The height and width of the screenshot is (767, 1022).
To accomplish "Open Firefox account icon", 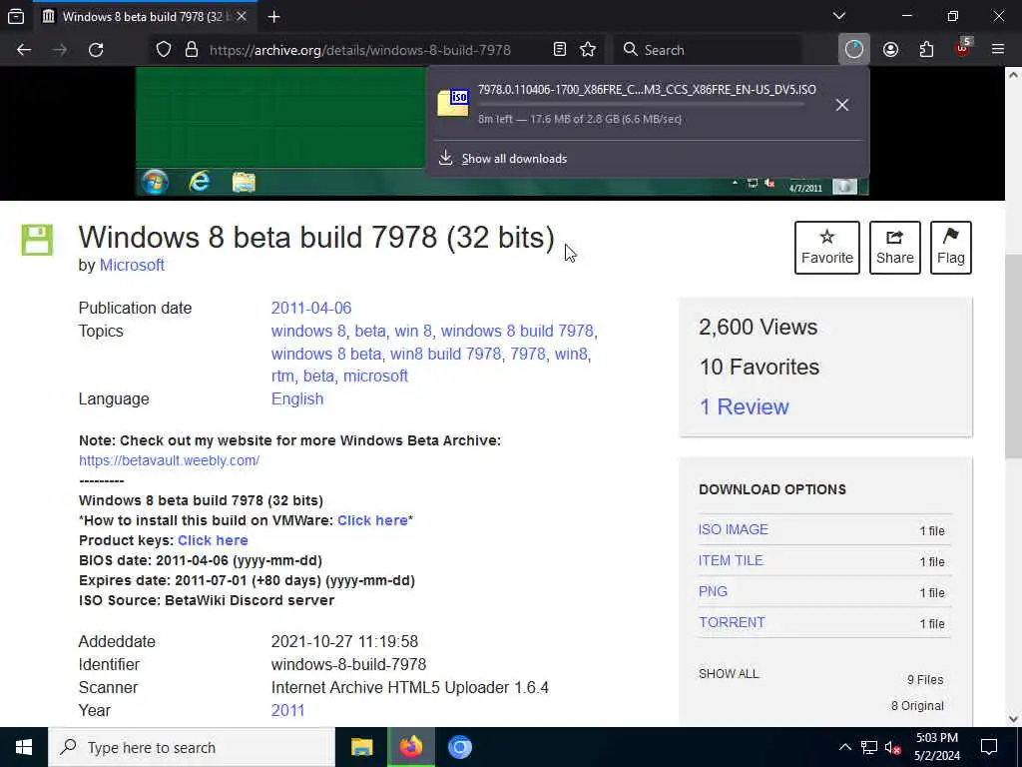I will [890, 50].
